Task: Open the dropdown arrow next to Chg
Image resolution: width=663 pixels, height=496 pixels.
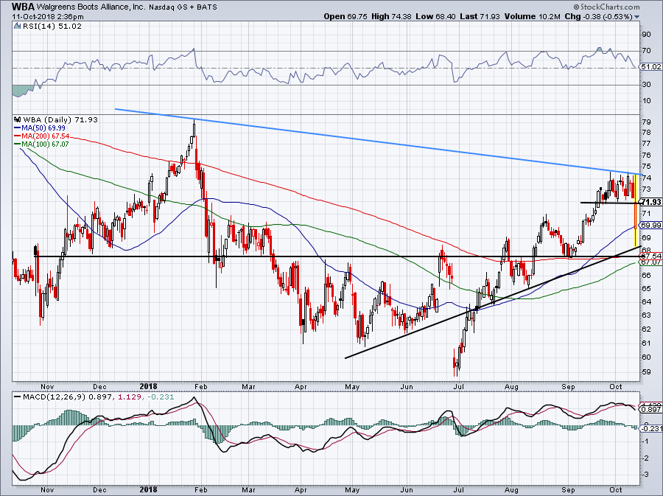Action: (x=636, y=17)
